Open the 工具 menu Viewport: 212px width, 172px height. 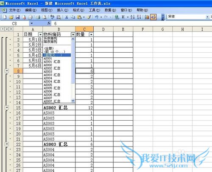pyautogui.click(x=95, y=10)
